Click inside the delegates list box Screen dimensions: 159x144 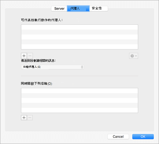[79, 37]
